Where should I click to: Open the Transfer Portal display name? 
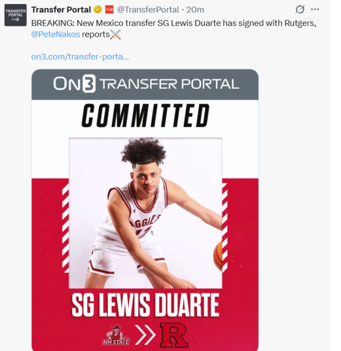pos(61,9)
